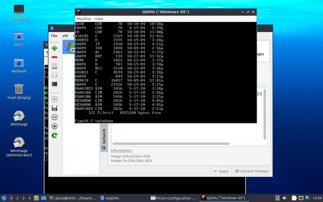Viewport: 323px width, 202px height.
Task: Click the EVENTS H file row
Action: click(119, 40)
